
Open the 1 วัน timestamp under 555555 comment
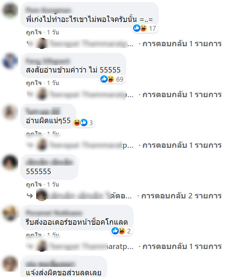pyautogui.click(x=53, y=185)
